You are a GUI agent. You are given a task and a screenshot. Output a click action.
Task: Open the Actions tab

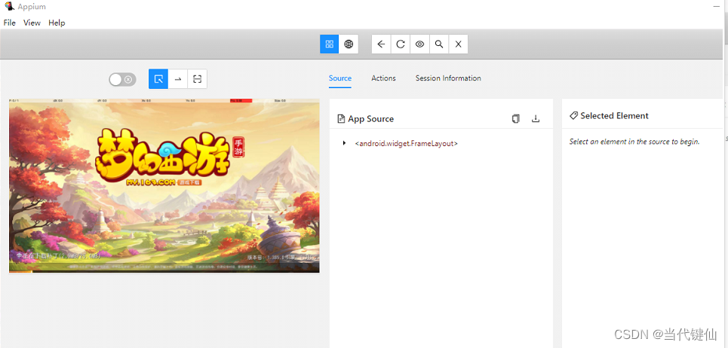coord(383,78)
